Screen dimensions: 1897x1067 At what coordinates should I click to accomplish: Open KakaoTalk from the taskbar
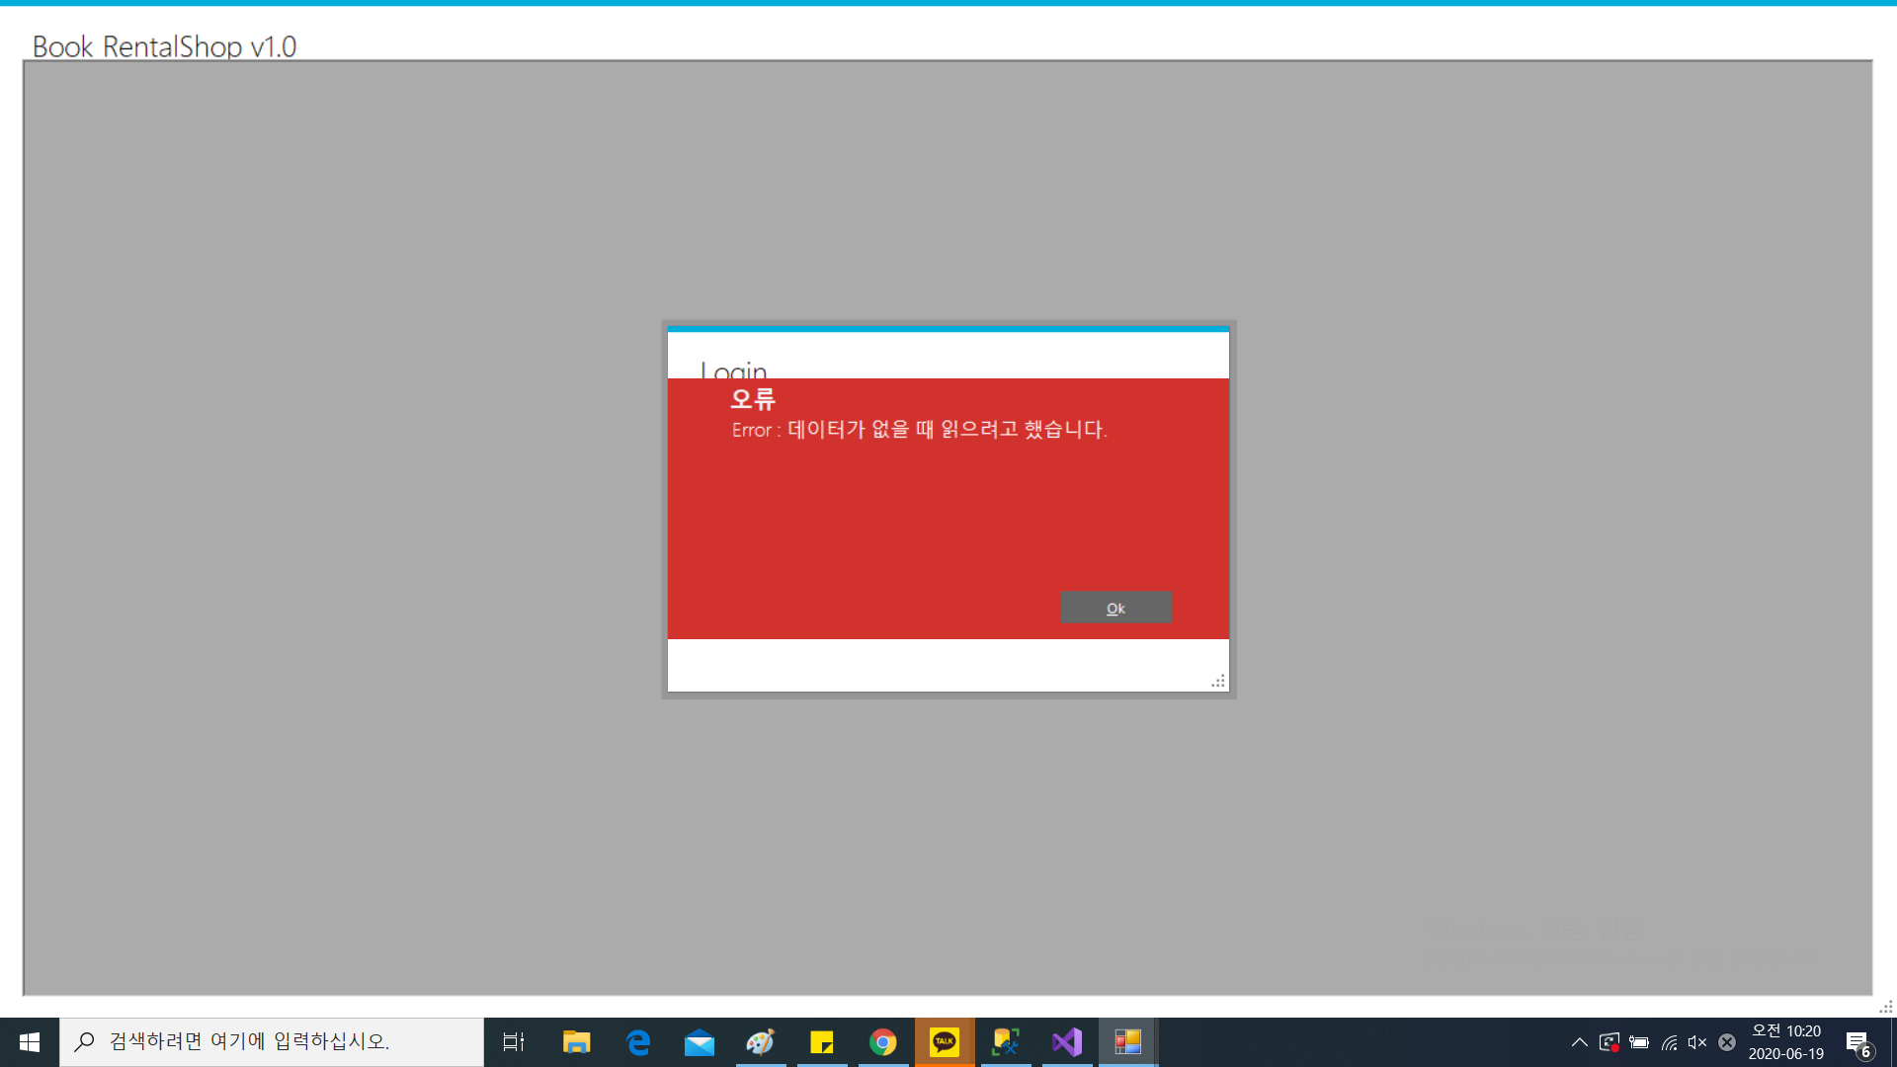pyautogui.click(x=945, y=1042)
